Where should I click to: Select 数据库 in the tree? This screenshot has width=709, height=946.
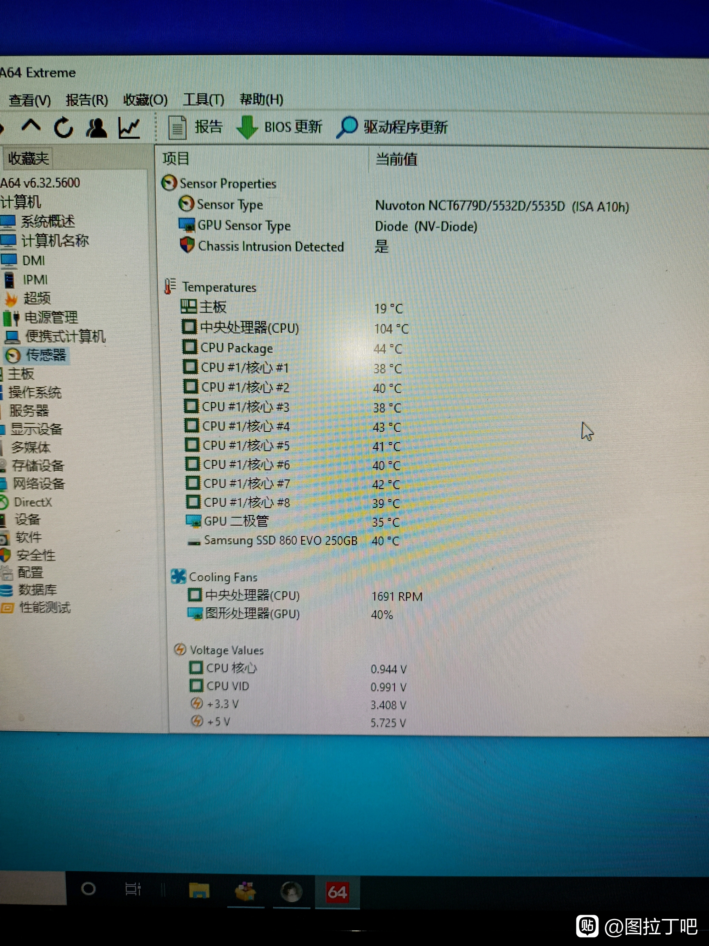29,590
